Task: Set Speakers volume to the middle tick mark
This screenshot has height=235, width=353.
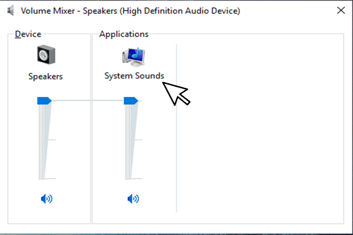Action: click(42, 139)
